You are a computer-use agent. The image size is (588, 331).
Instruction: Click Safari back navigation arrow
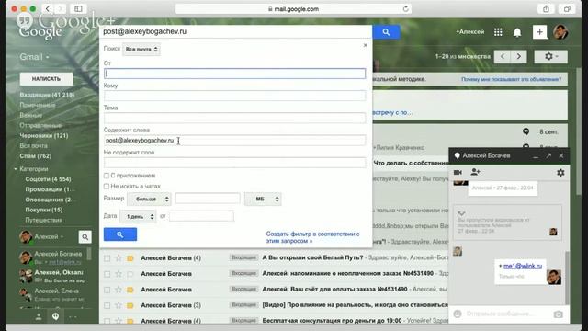48,8
